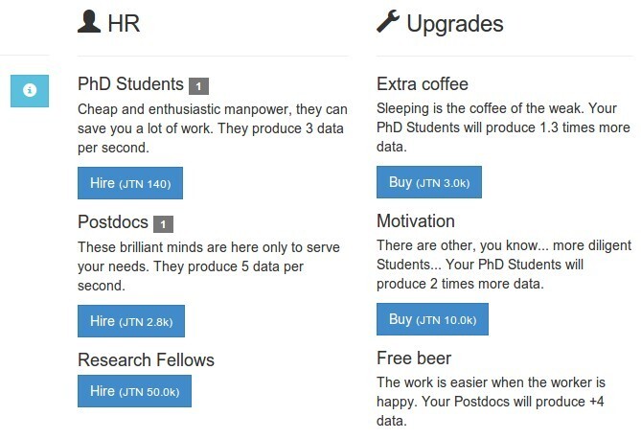Click the Upgrades wrench icon
The width and height of the screenshot is (641, 439).
pyautogui.click(x=388, y=24)
